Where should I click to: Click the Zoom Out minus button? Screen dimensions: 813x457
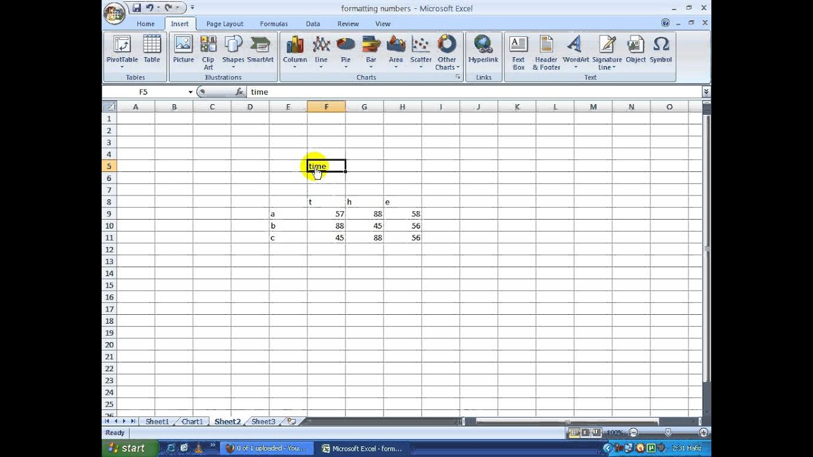tap(633, 433)
